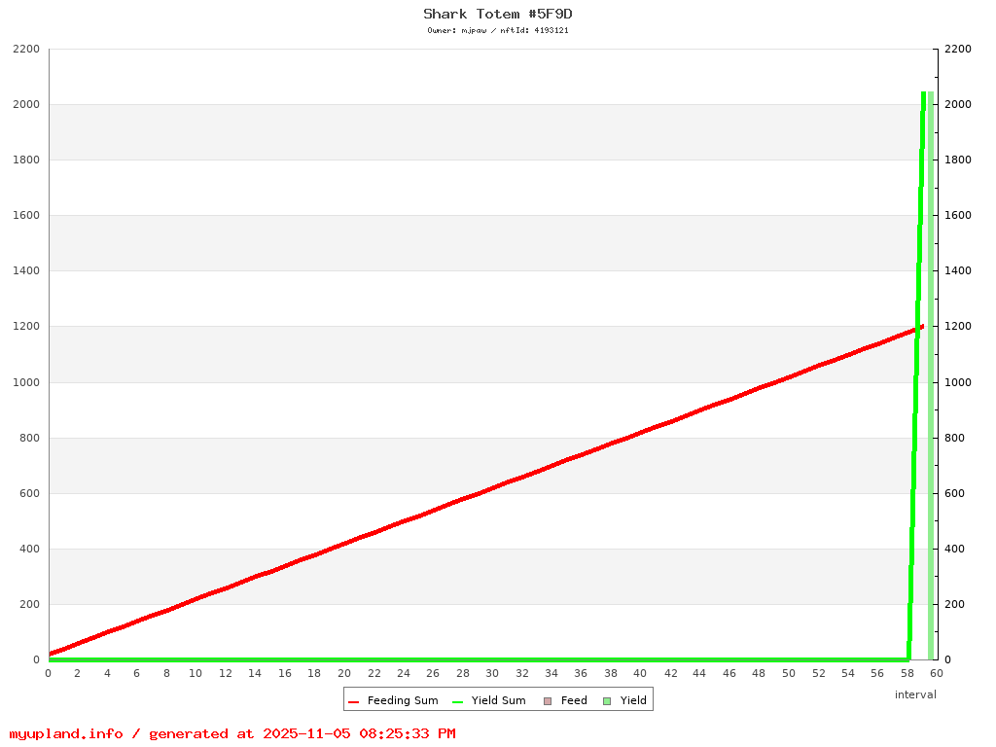Click the 'Feed' legend text
Viewport: 996px width, 747px height.
coord(574,700)
